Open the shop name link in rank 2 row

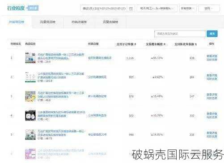97,77
